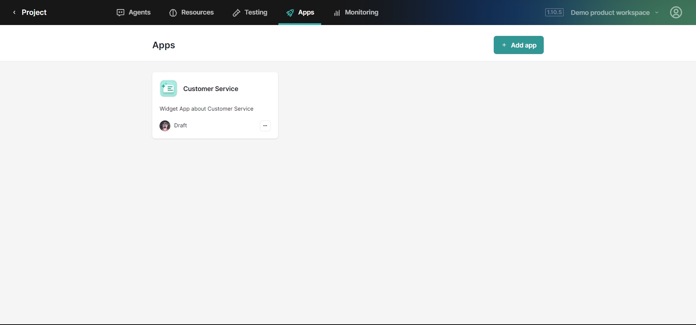Image resolution: width=696 pixels, height=325 pixels.
Task: Click the Monitoring bar chart icon
Action: (337, 13)
